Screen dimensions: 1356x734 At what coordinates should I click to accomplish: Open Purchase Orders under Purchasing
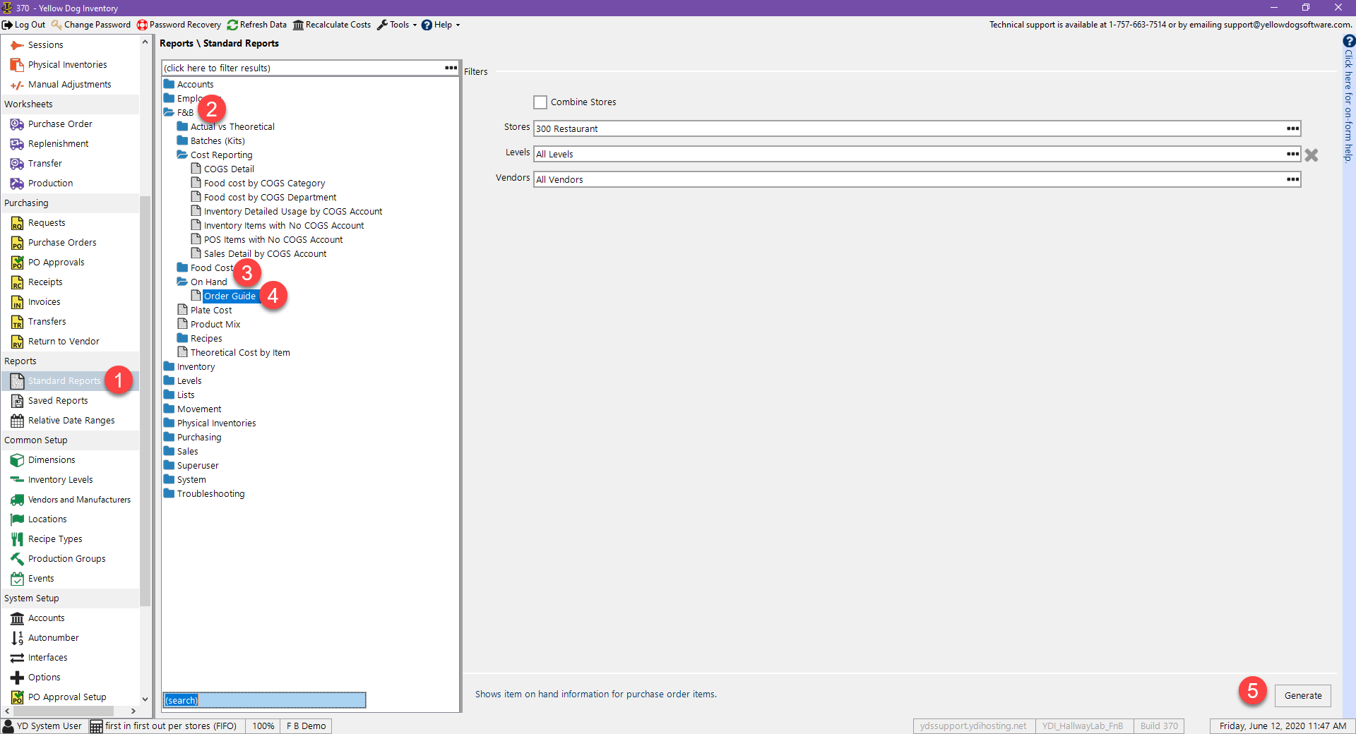[62, 242]
